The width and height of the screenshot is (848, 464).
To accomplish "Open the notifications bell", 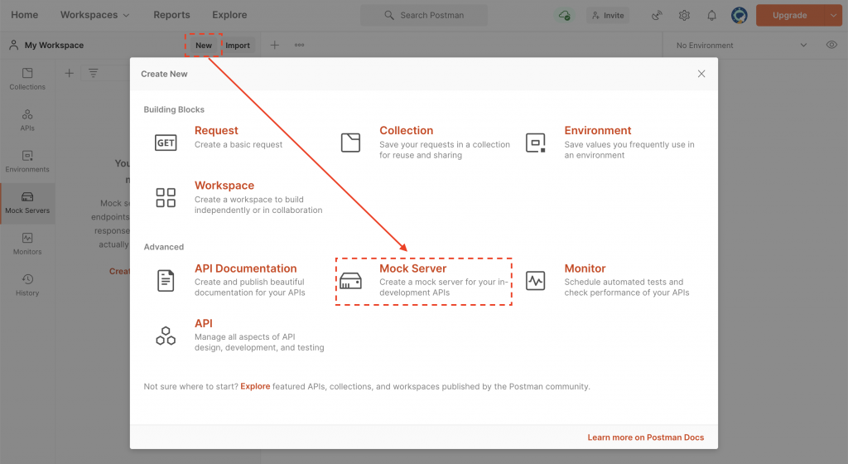I will (711, 15).
